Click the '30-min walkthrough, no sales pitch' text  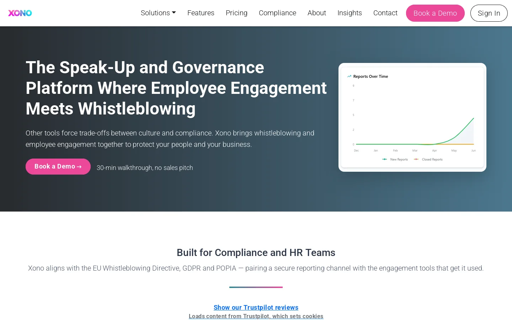(x=145, y=168)
